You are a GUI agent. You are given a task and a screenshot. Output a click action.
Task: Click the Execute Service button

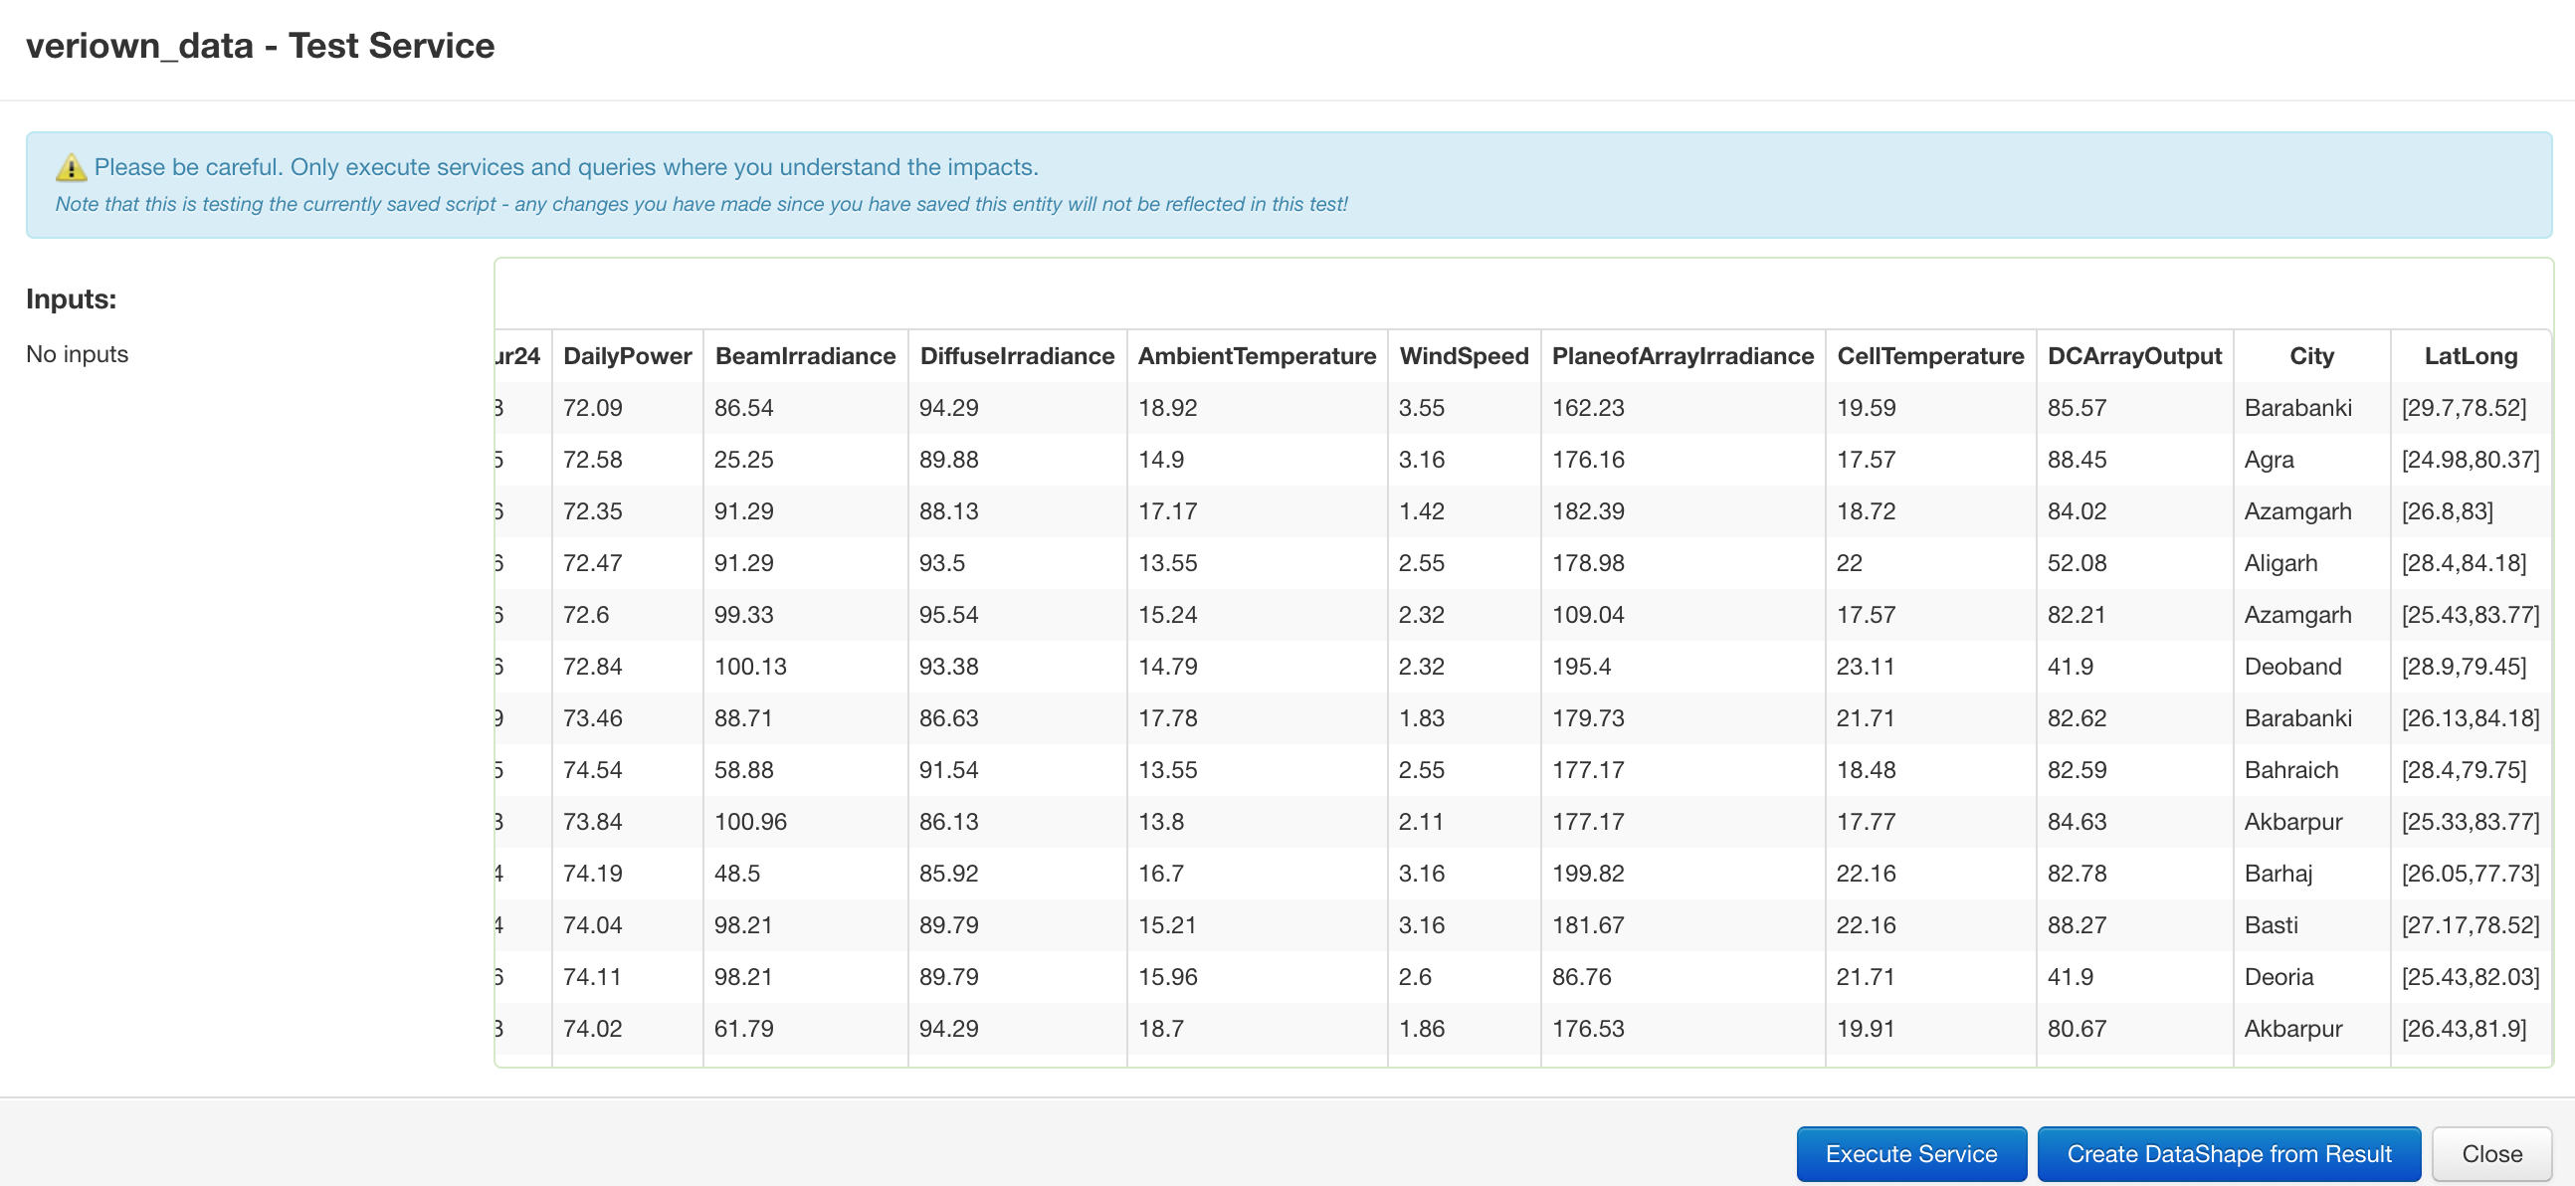pyautogui.click(x=1910, y=1153)
